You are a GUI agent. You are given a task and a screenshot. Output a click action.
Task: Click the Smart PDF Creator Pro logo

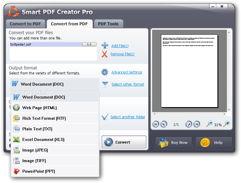pyautogui.click(x=13, y=12)
